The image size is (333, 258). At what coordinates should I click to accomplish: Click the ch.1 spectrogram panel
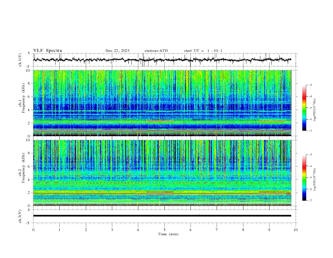point(162,103)
